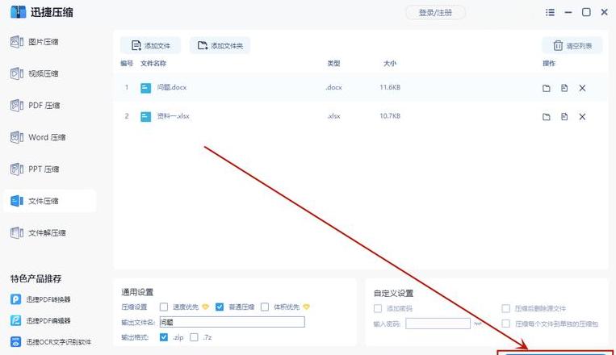This screenshot has width=616, height=355.
Task: Click the 大小 column header
Action: pos(390,63)
